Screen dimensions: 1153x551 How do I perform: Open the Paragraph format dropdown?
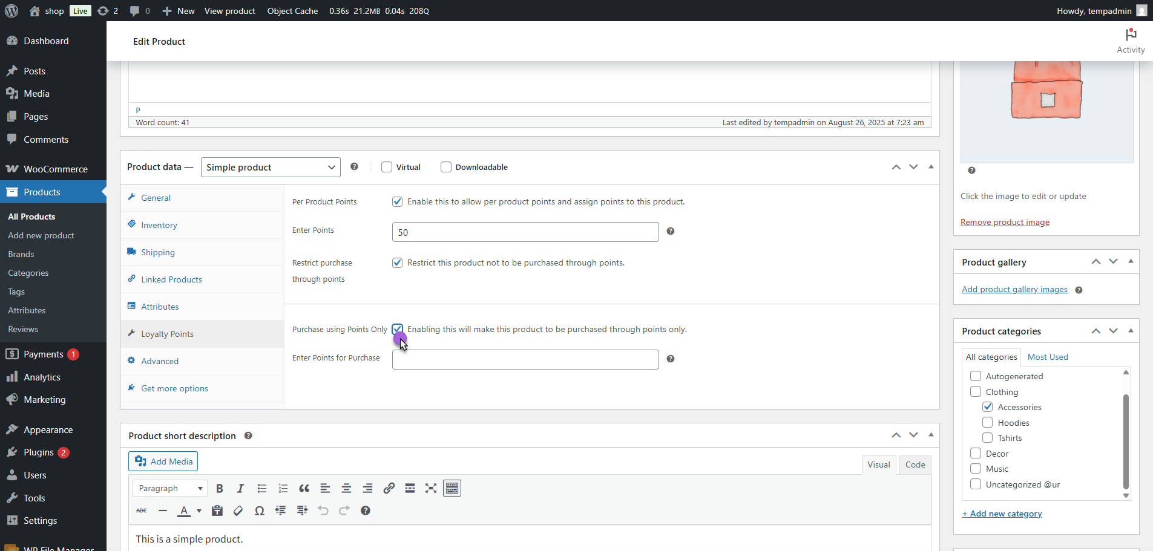(x=170, y=489)
